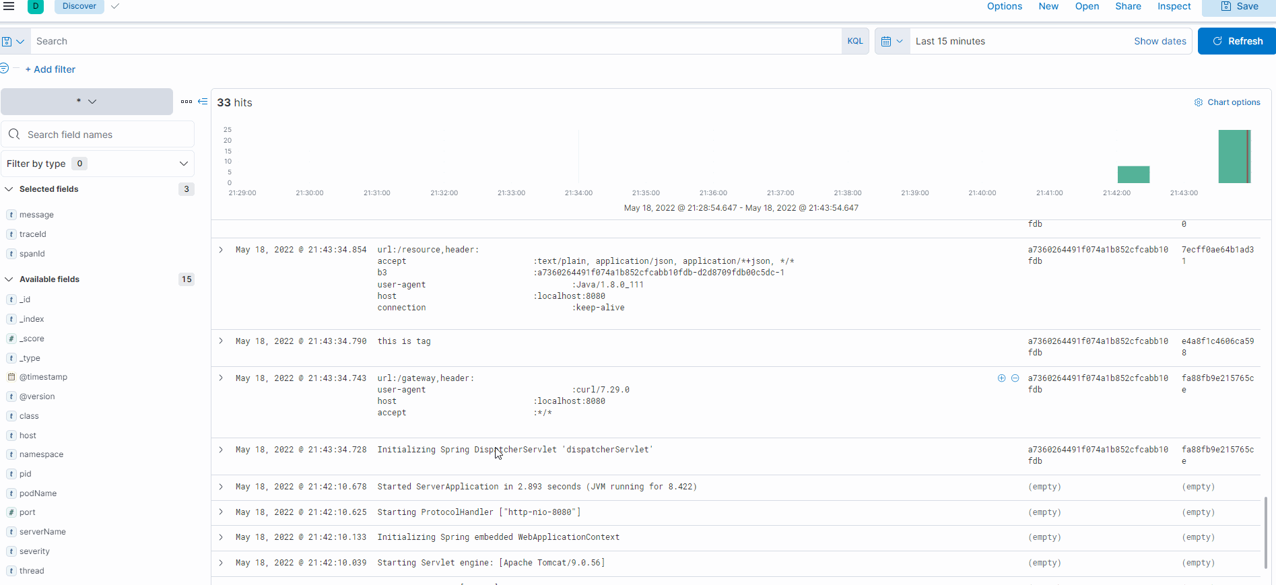Expand the 21:43:34.854 url:/resource log row

pos(221,250)
